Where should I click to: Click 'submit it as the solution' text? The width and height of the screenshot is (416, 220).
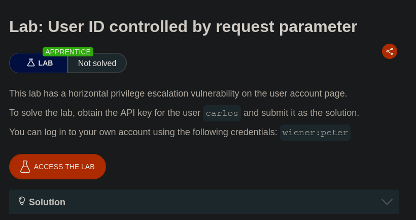(314, 113)
